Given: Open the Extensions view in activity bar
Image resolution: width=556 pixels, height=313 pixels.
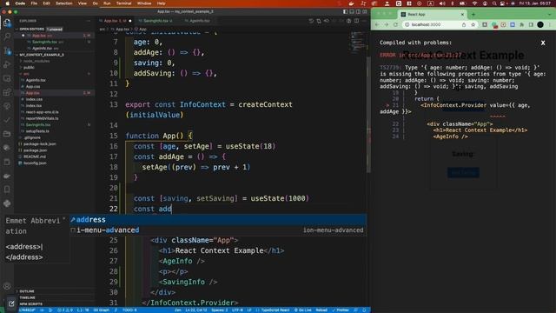Looking at the screenshot, I should click(7, 92).
